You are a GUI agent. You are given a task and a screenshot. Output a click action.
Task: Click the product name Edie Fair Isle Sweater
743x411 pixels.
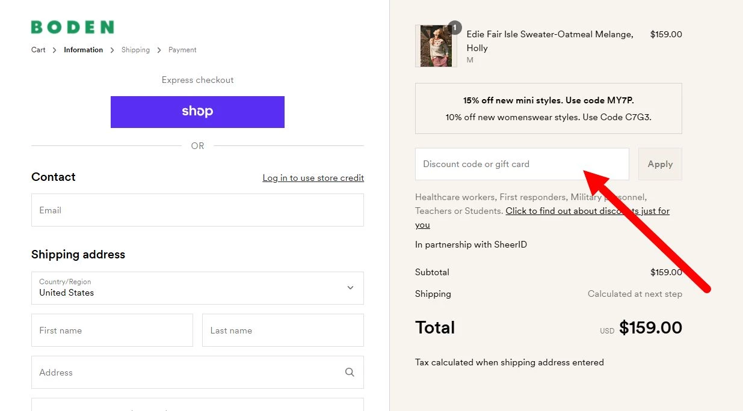click(550, 41)
